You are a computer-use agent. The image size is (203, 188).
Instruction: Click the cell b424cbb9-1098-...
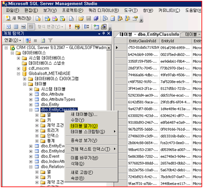[143, 55]
